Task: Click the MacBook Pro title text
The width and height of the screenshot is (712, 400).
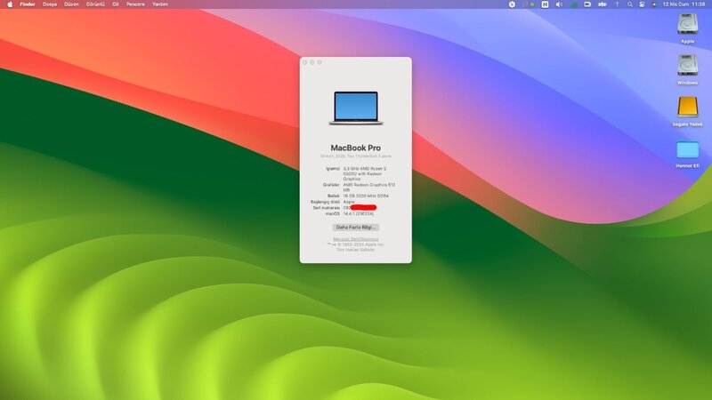Action: (355, 148)
